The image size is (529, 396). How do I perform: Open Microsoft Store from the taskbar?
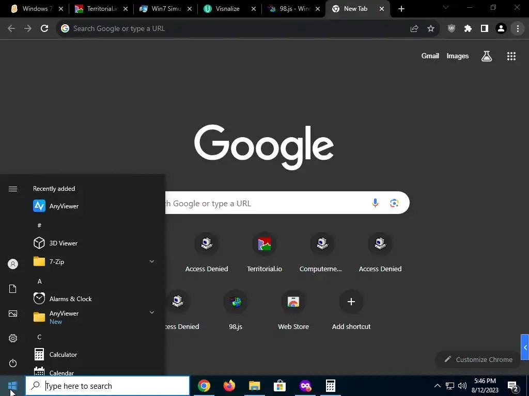279,386
